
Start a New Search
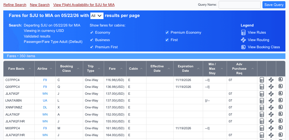(x=40, y=5)
